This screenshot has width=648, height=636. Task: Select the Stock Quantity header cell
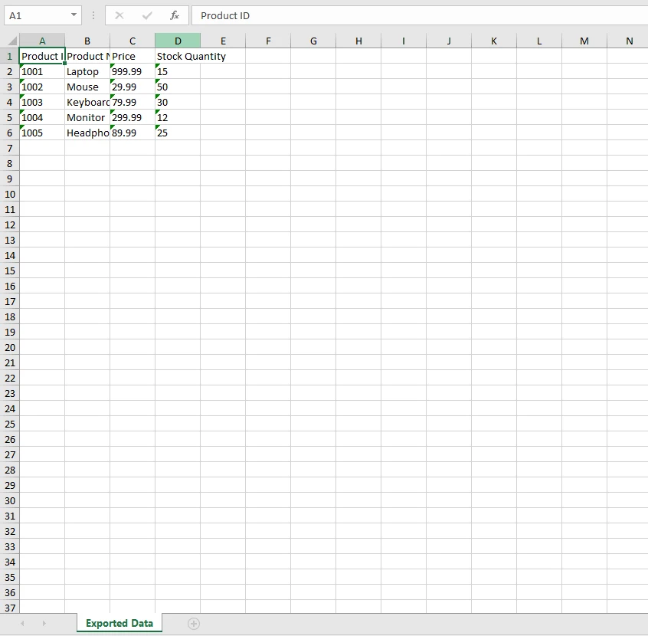point(178,56)
